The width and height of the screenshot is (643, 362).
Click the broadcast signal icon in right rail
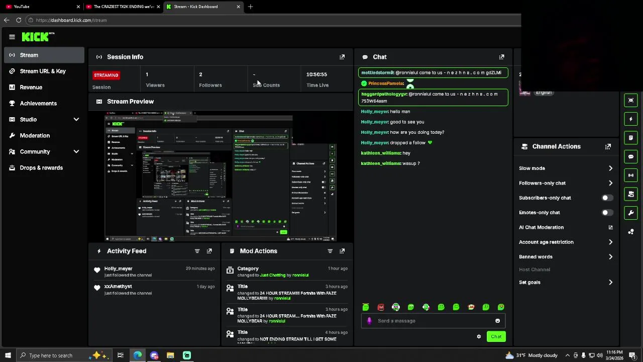click(631, 175)
